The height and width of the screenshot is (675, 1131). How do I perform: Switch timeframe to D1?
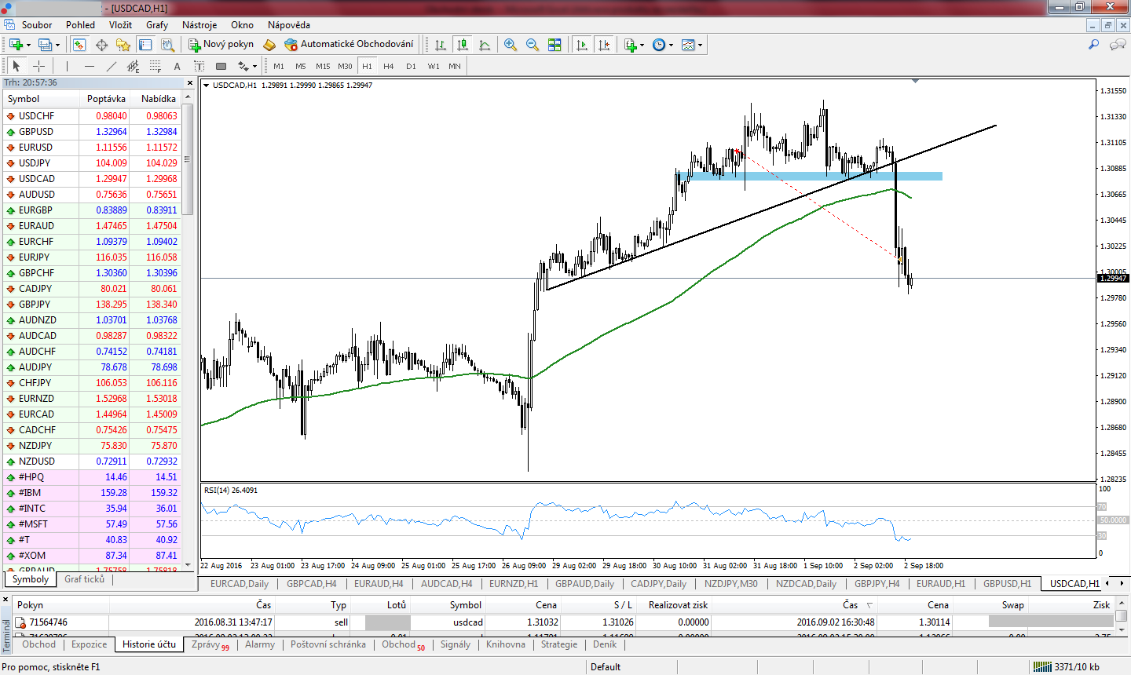coord(411,66)
